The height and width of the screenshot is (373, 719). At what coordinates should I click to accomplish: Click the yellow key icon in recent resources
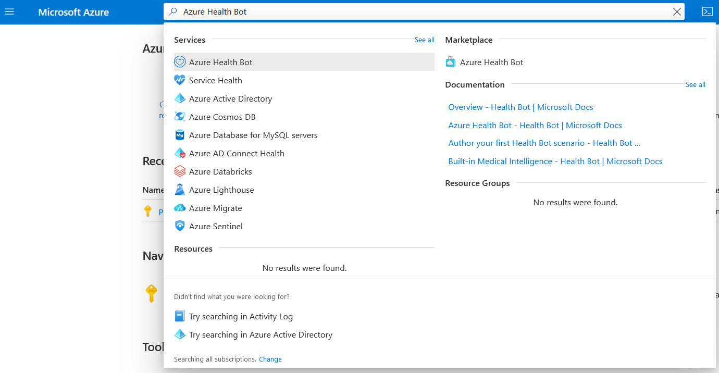[x=147, y=211]
